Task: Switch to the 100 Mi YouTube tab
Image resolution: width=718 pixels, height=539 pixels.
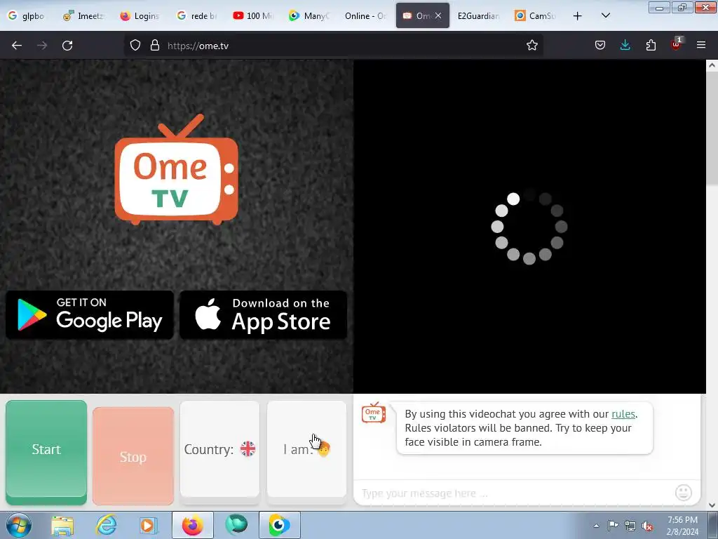Action: tap(253, 15)
